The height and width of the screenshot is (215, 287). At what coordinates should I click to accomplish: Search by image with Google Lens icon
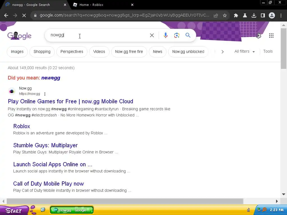point(177,35)
